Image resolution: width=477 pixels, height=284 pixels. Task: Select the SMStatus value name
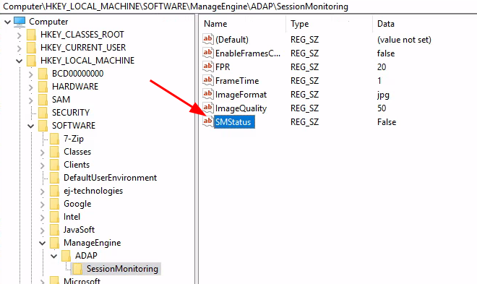(x=233, y=122)
